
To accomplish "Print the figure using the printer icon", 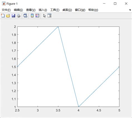I will (19, 16).
